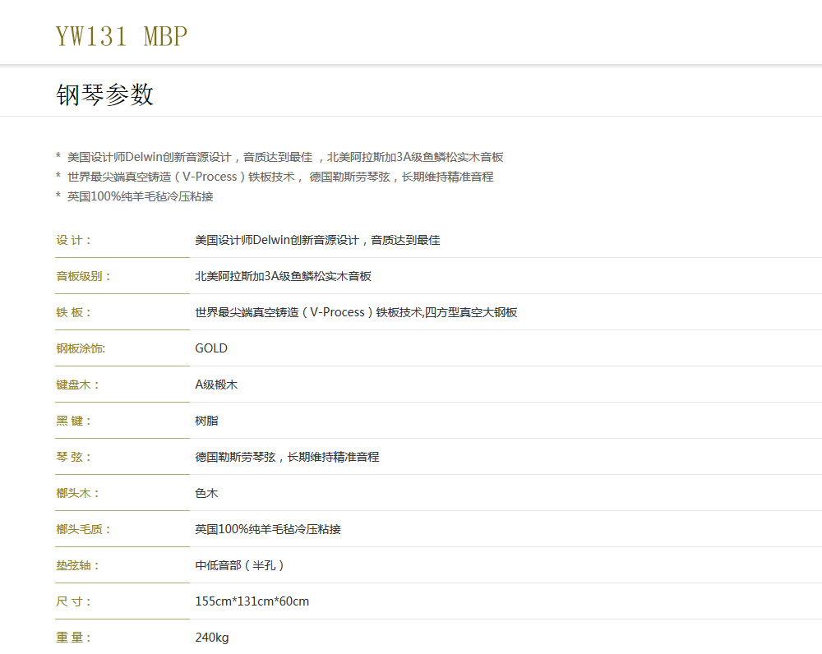Click the 音板级别 label
The width and height of the screenshot is (822, 654).
[83, 276]
